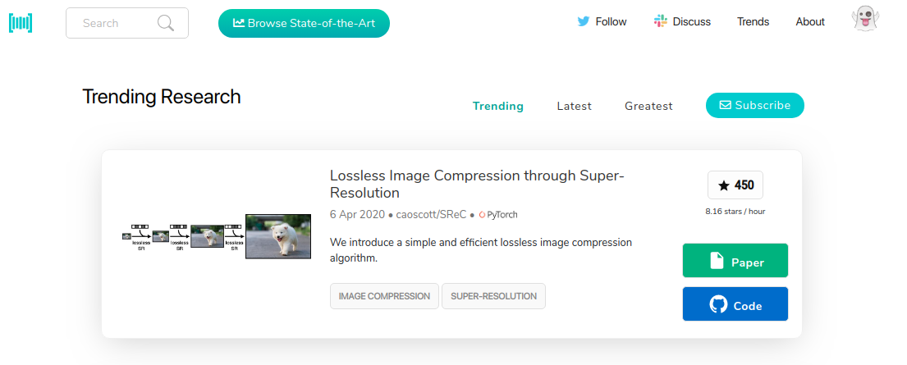Open the About menu item
907x365 pixels.
tap(810, 22)
